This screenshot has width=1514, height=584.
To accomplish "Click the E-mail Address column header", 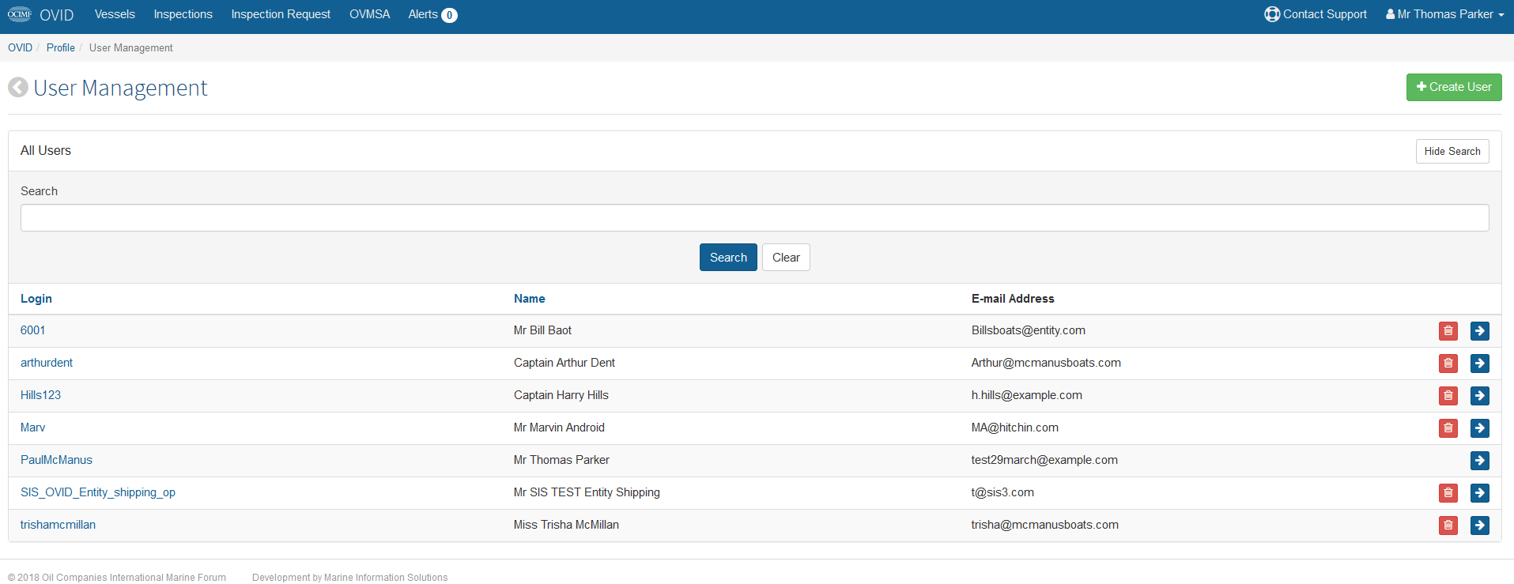I will click(1012, 299).
